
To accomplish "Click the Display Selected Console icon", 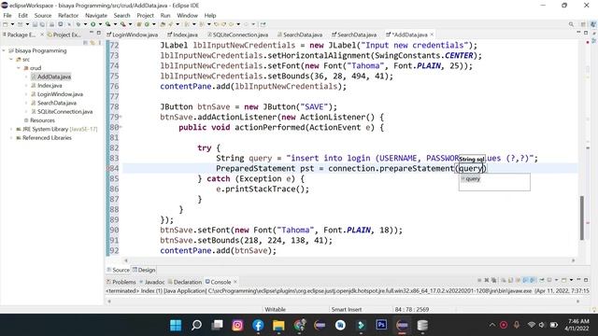I will (549, 280).
